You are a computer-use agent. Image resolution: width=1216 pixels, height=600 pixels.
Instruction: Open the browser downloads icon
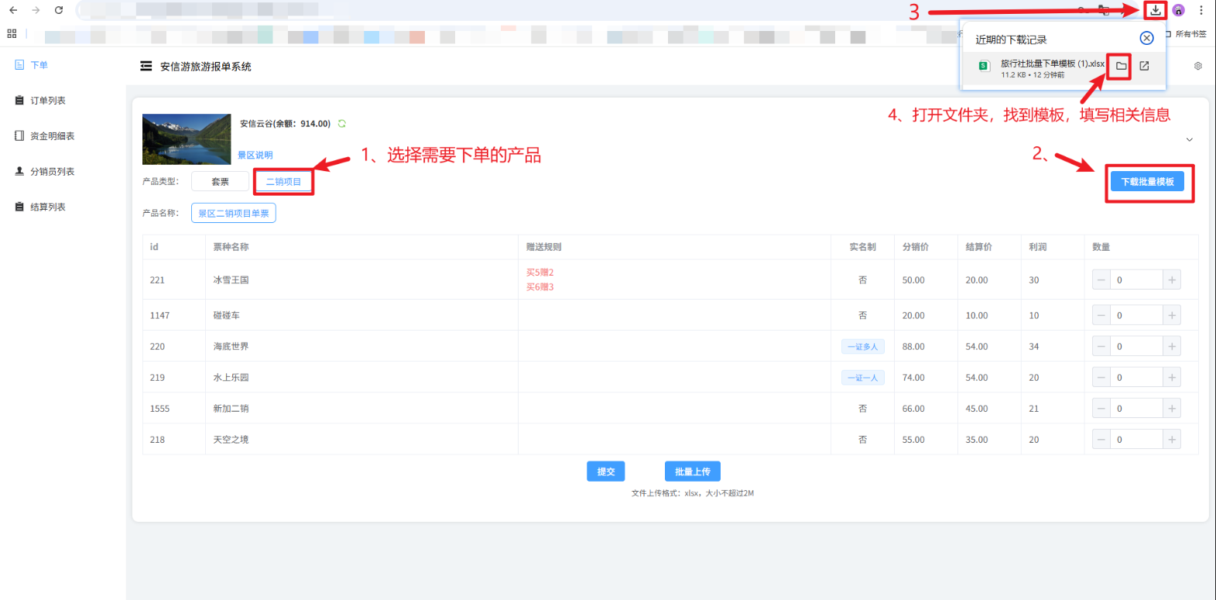[x=1156, y=10]
